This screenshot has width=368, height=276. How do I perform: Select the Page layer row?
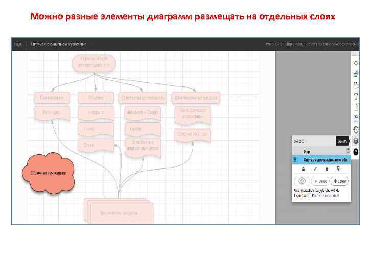click(x=321, y=151)
